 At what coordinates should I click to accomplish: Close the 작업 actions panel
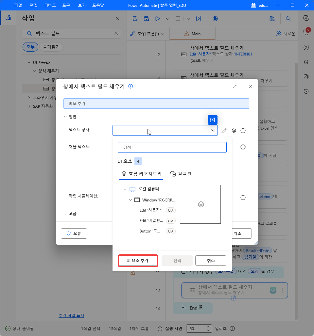pos(118,19)
